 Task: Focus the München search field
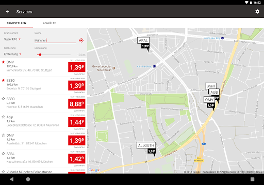tap(55, 41)
